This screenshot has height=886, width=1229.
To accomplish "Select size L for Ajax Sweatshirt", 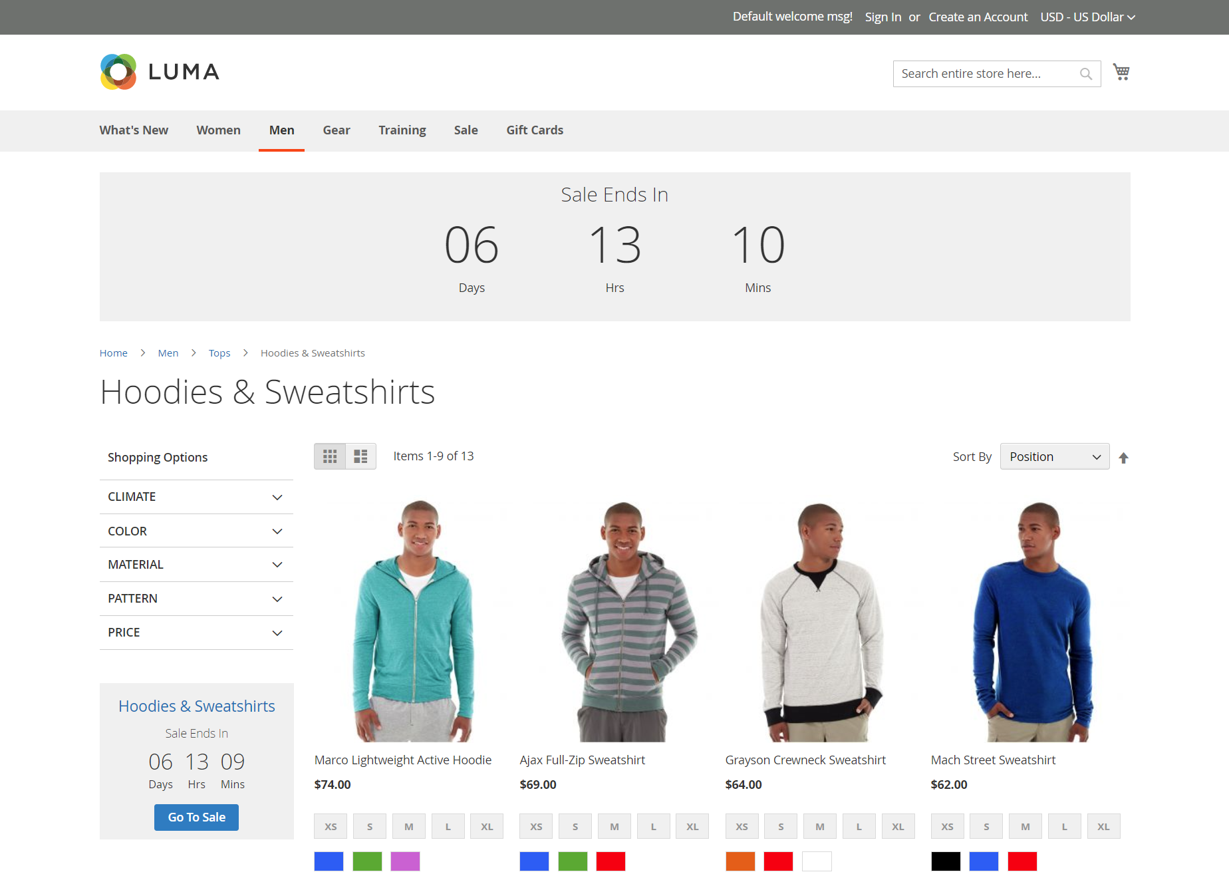I will (654, 827).
